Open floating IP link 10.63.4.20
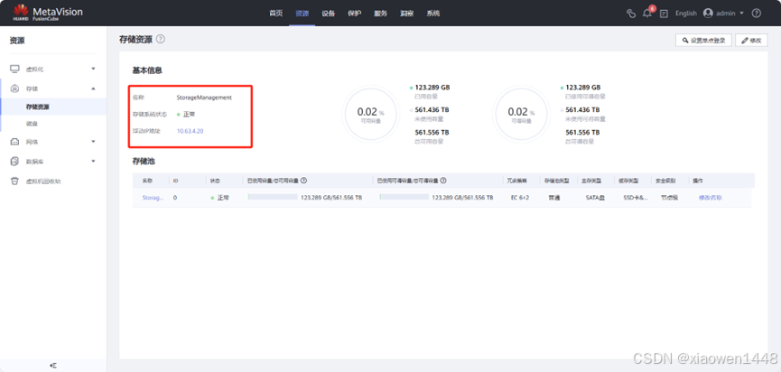Viewport: 781px width, 372px height. [x=190, y=131]
